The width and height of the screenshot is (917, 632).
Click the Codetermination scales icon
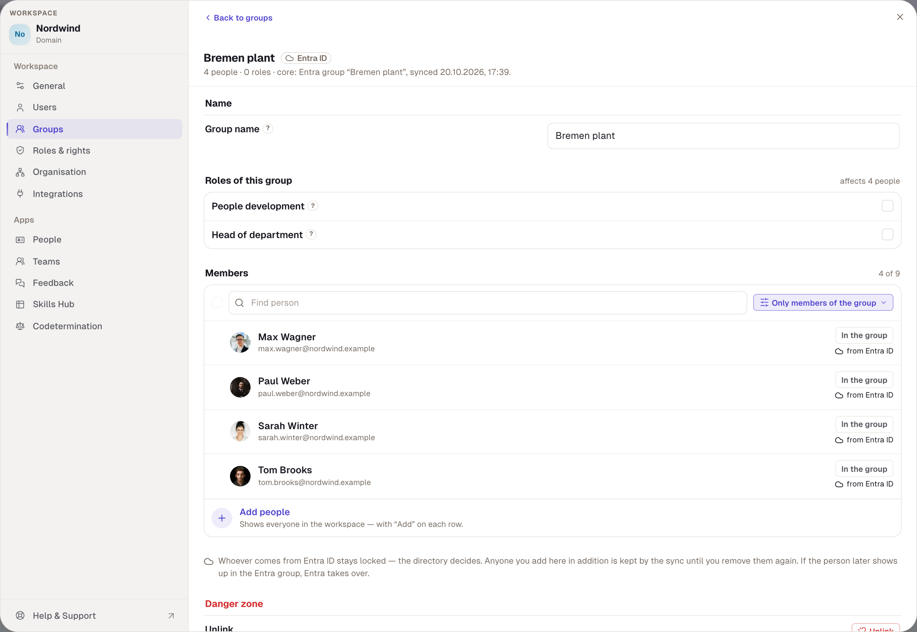point(20,326)
